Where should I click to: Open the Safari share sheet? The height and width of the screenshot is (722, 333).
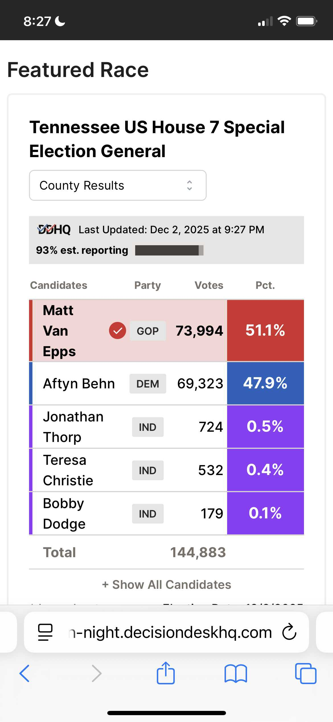click(166, 673)
